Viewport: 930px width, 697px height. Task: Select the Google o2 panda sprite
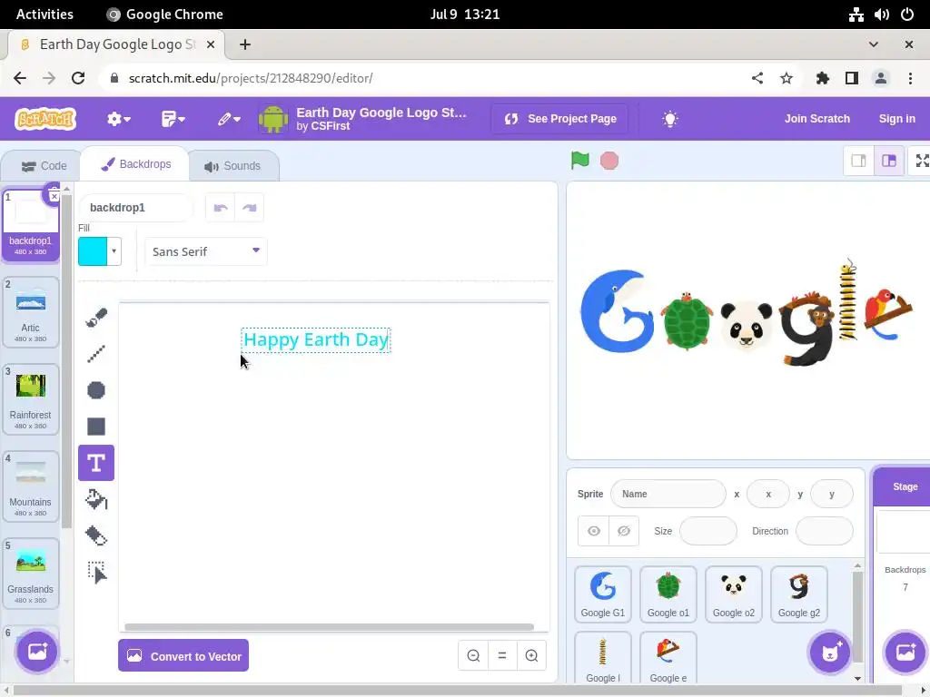coord(734,594)
